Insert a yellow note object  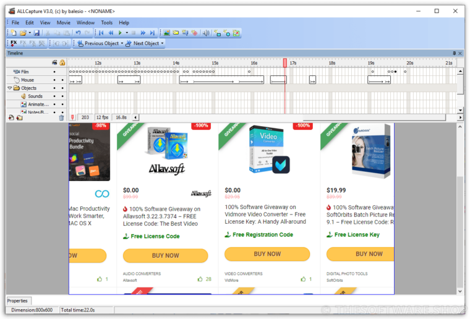[x=176, y=33]
